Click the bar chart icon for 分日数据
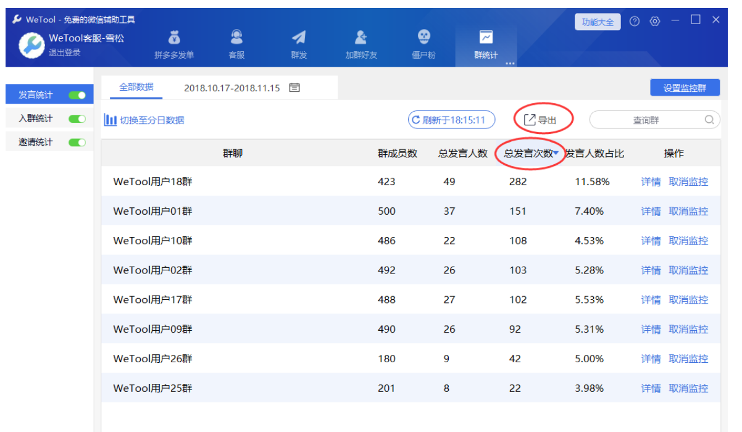 pos(110,120)
